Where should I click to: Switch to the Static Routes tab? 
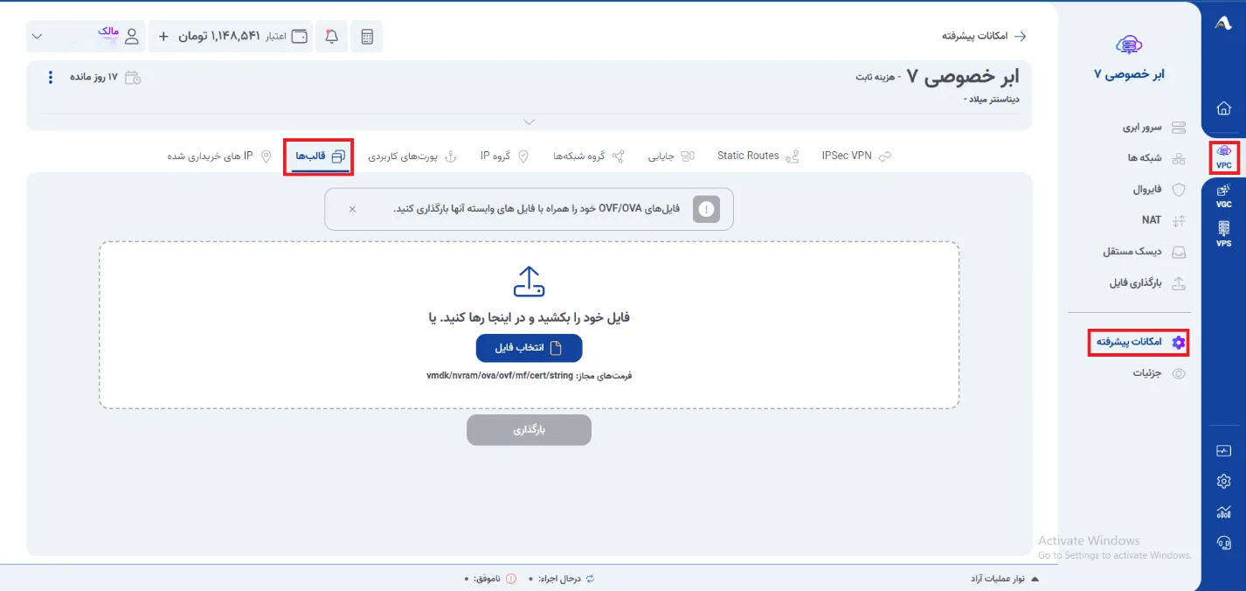pyautogui.click(x=758, y=156)
